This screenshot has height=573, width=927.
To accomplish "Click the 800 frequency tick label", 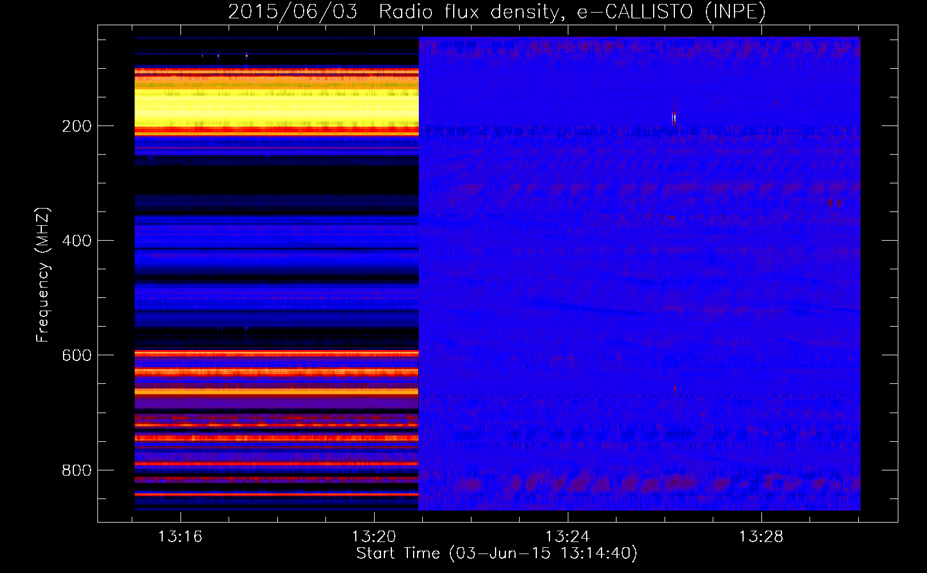I will [x=77, y=470].
